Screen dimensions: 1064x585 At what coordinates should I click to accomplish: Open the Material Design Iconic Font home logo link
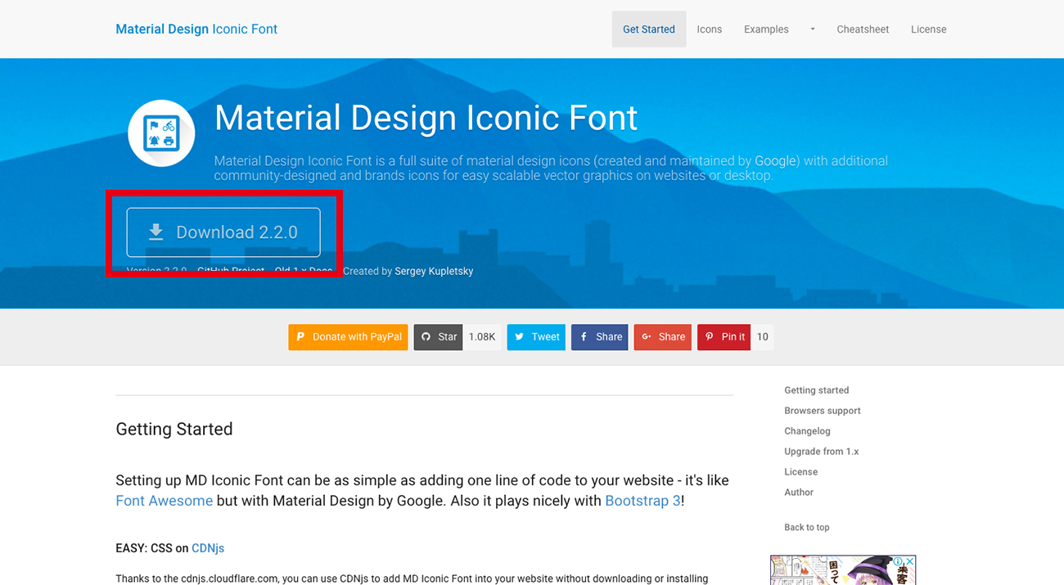[x=196, y=29]
